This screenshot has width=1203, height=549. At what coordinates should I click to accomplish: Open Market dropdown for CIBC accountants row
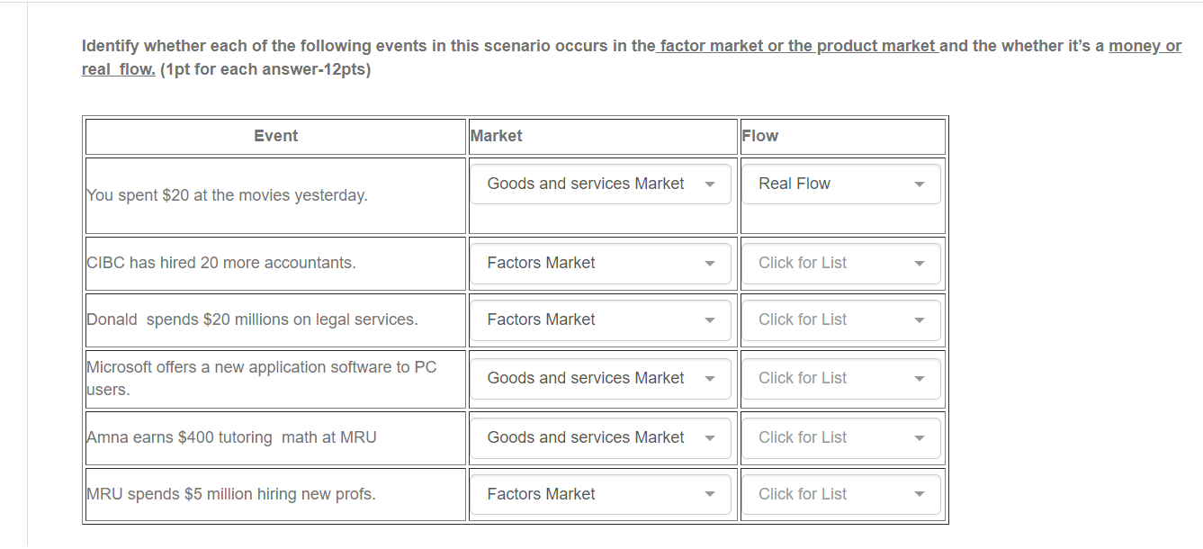pos(600,263)
